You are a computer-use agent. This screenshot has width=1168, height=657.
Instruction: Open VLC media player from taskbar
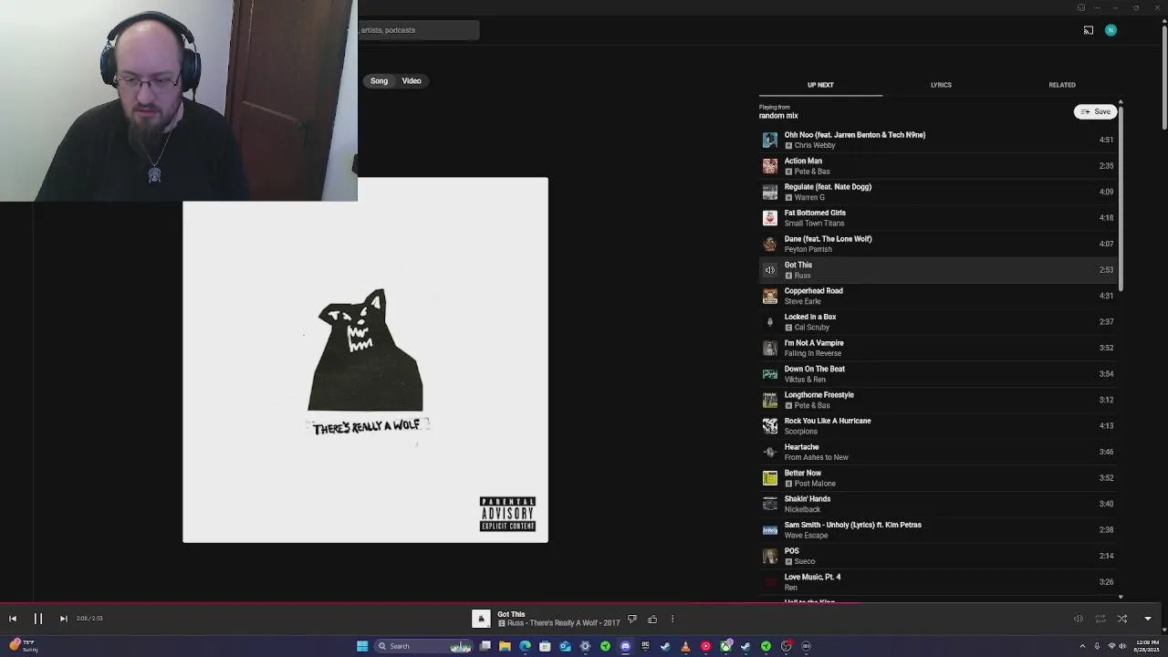(685, 646)
